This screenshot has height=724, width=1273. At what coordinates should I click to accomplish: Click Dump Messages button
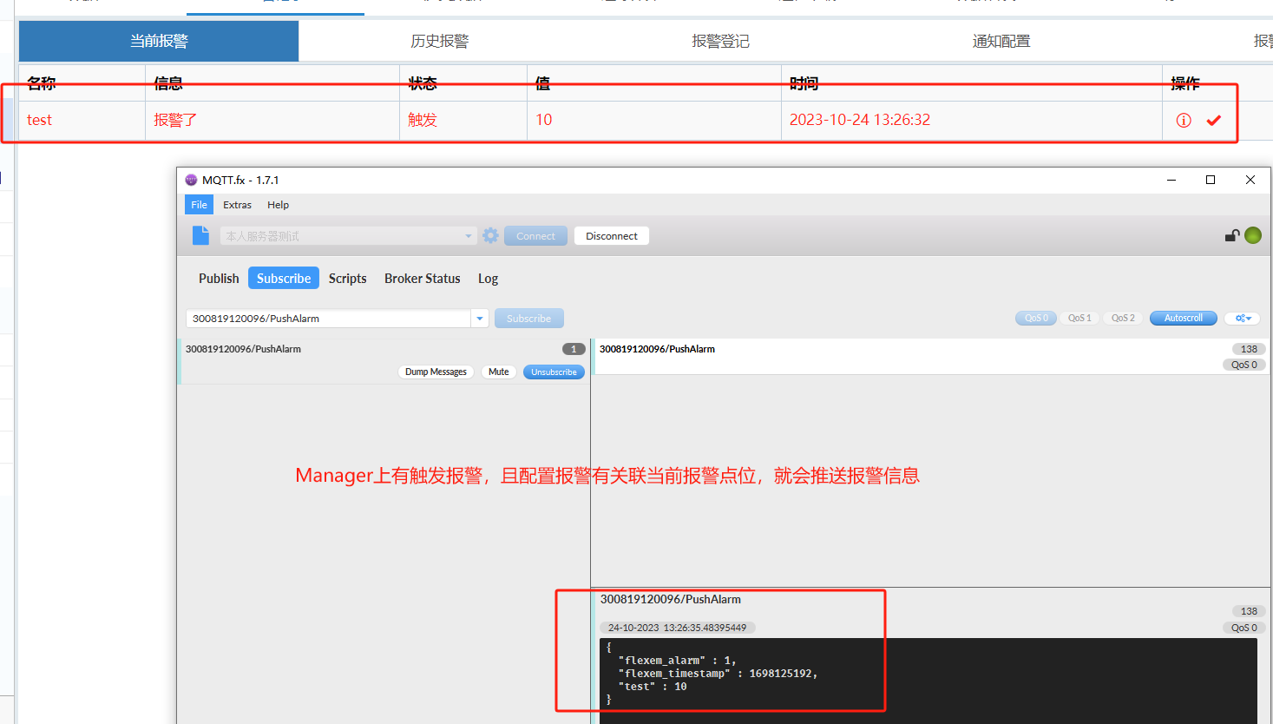click(x=436, y=372)
